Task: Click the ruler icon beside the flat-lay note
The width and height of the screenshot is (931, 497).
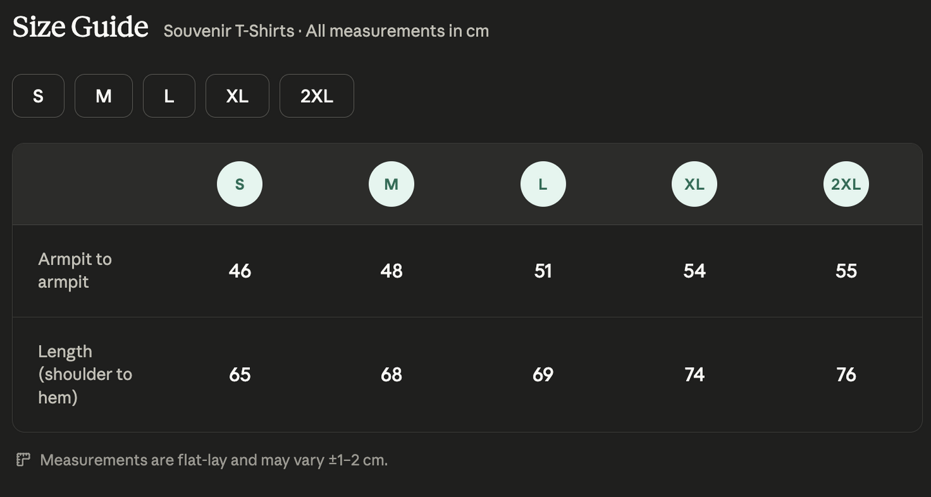Action: pyautogui.click(x=23, y=460)
